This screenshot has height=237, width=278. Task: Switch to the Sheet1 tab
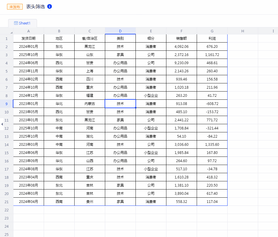point(22,23)
